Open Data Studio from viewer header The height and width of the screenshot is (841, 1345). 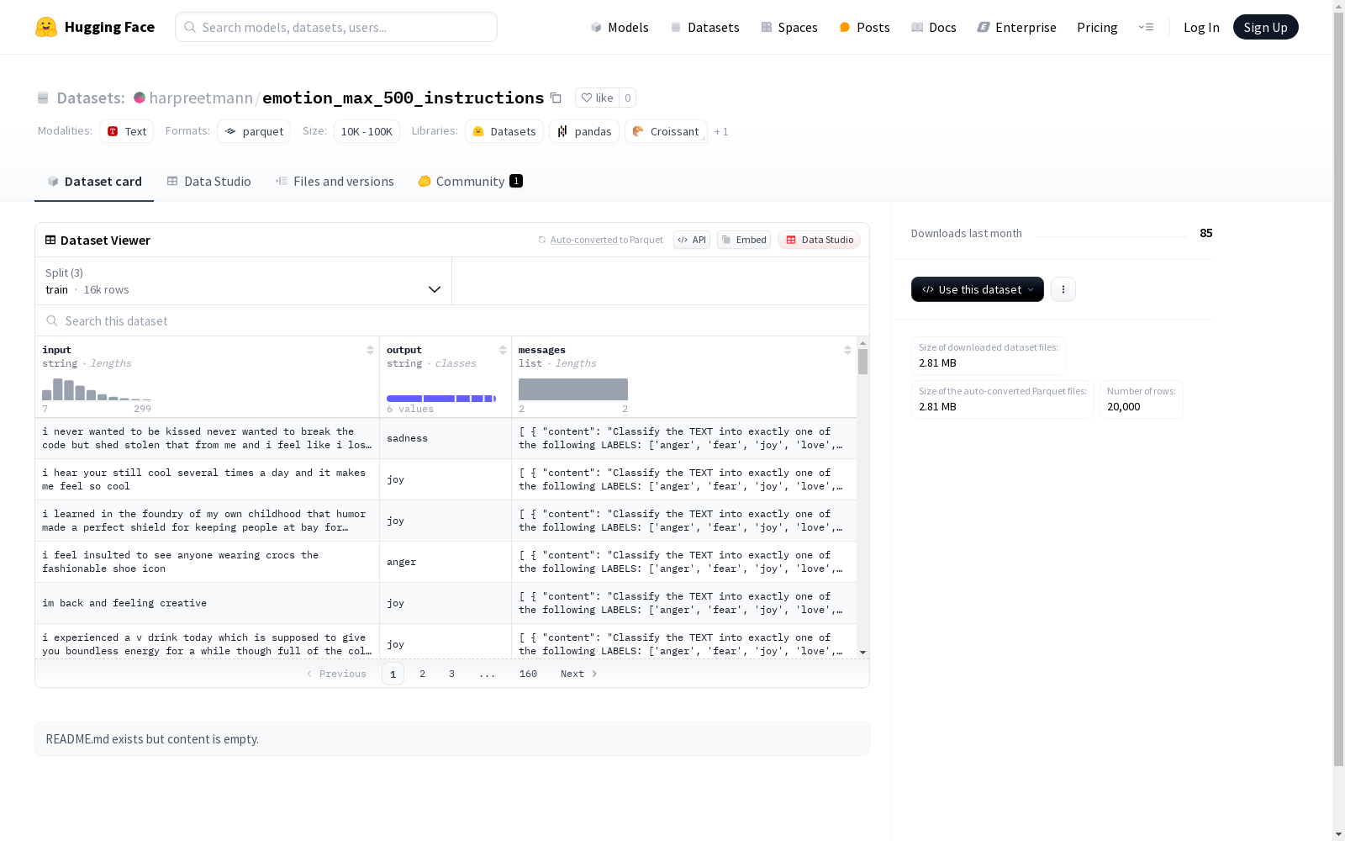[819, 240]
